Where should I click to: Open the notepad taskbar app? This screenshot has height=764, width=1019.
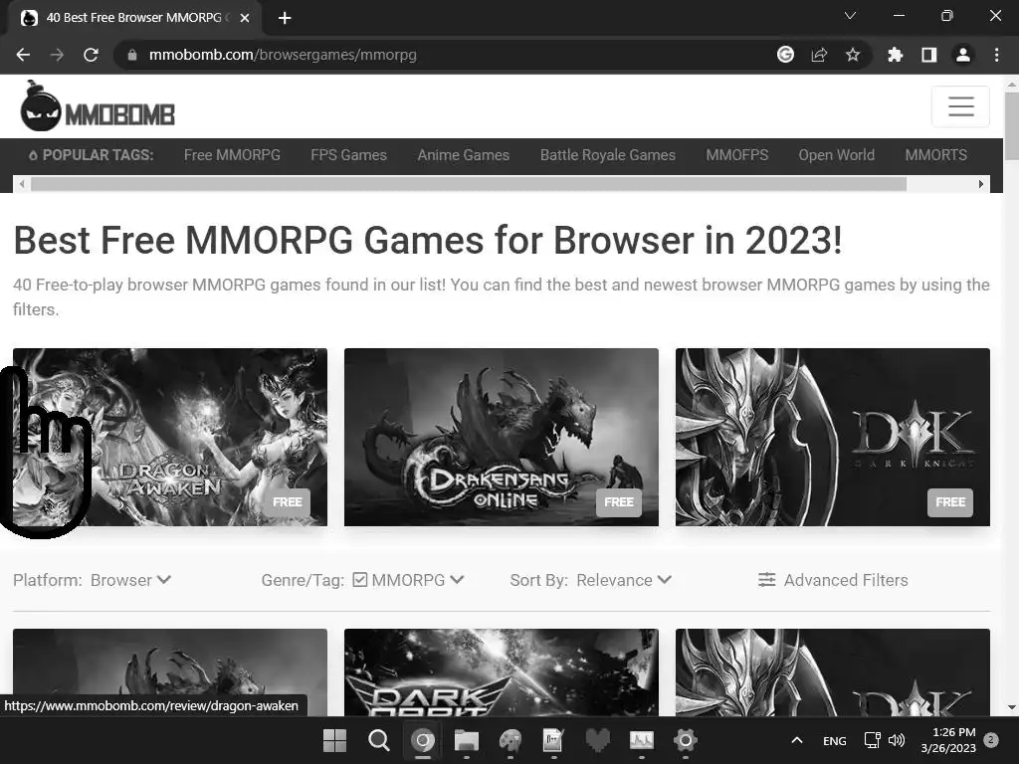point(553,740)
